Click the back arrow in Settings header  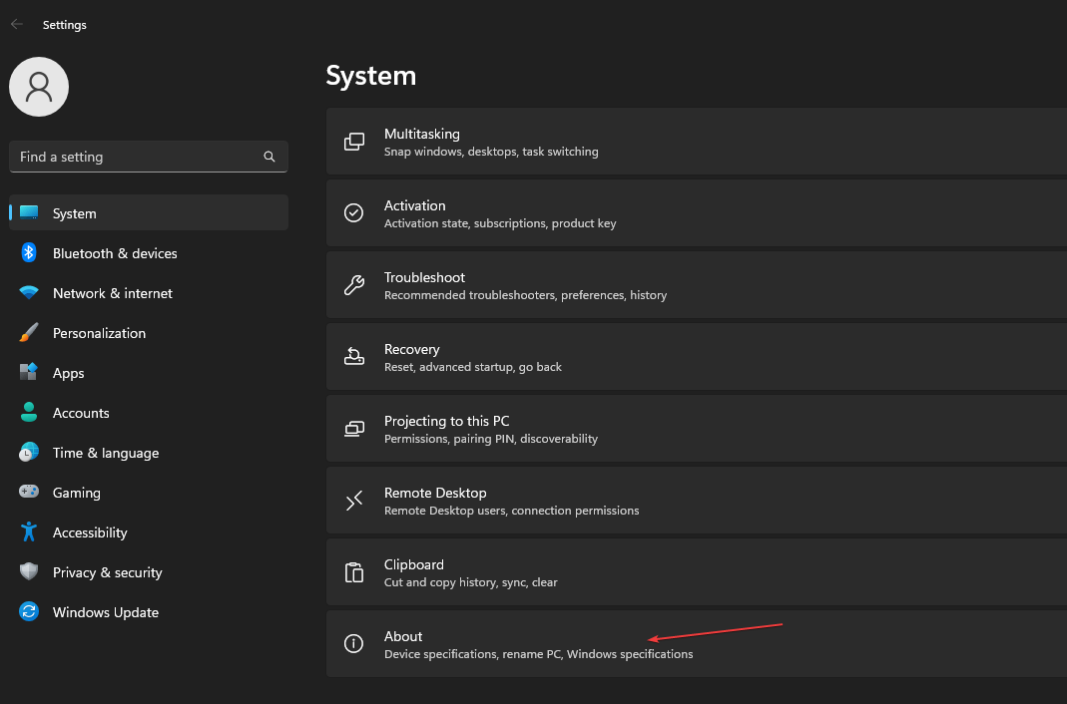point(17,25)
